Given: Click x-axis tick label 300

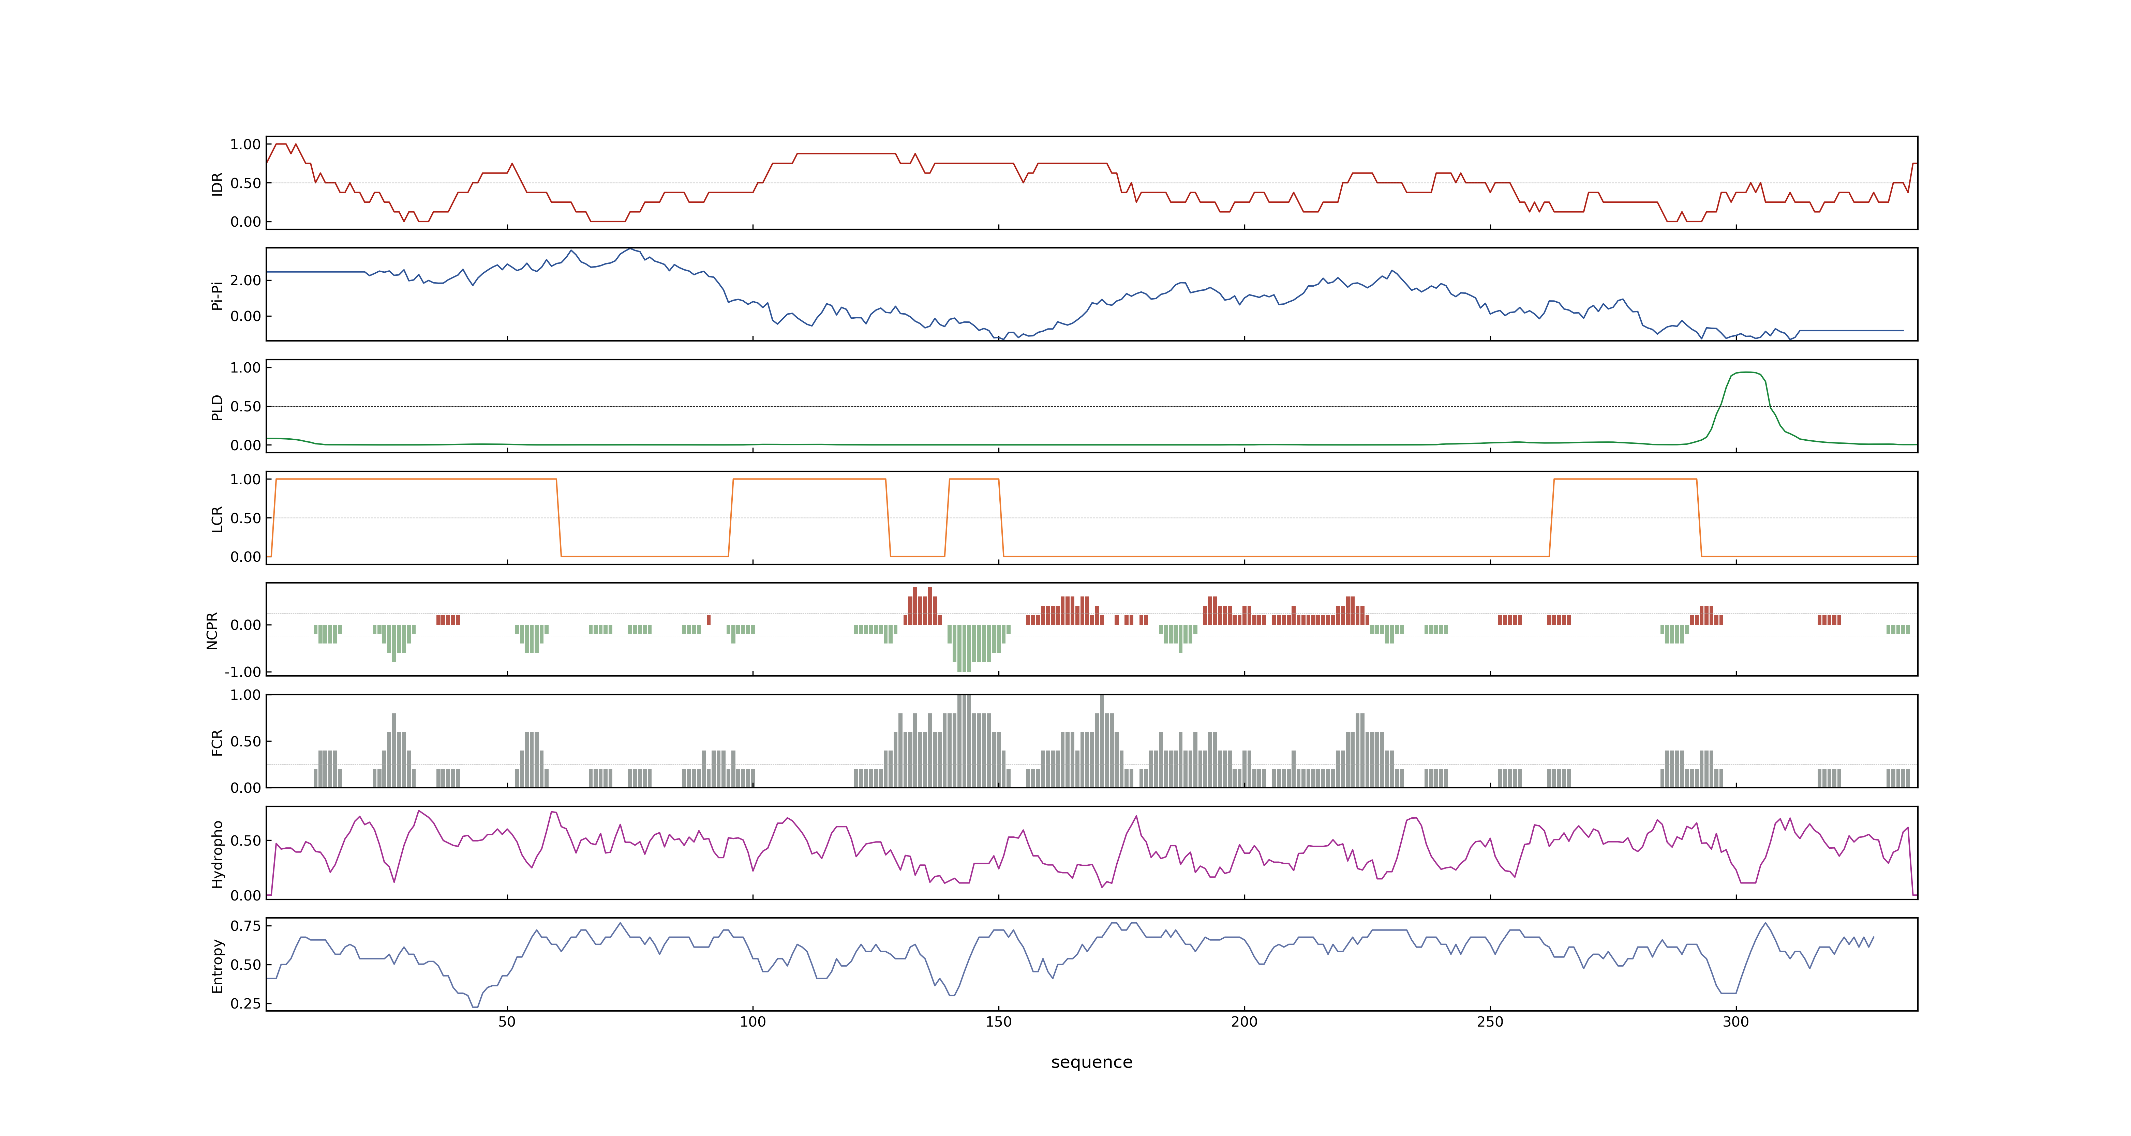Looking at the screenshot, I should pyautogui.click(x=1735, y=1022).
